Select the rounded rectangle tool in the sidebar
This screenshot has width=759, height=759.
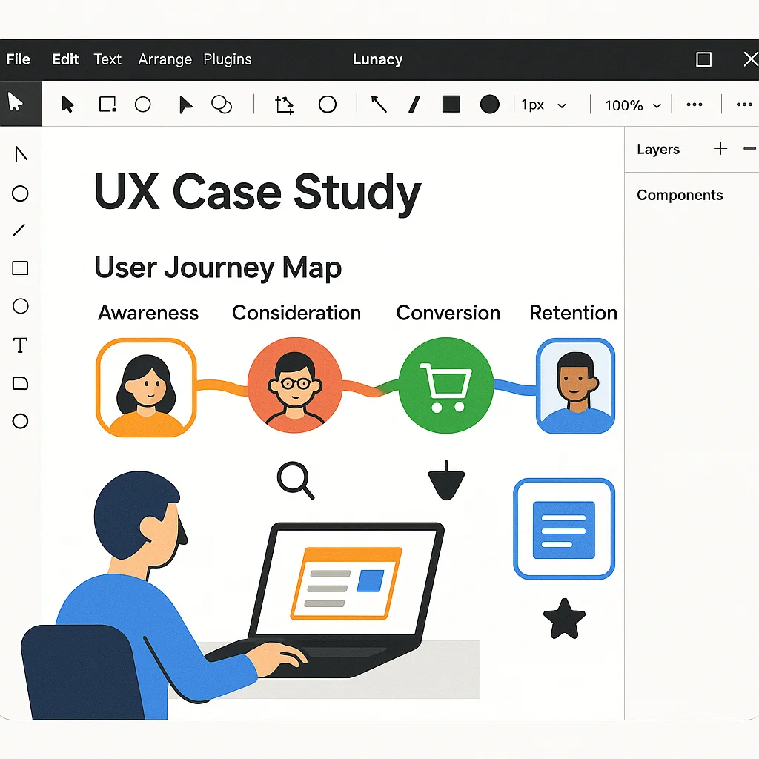coord(20,383)
